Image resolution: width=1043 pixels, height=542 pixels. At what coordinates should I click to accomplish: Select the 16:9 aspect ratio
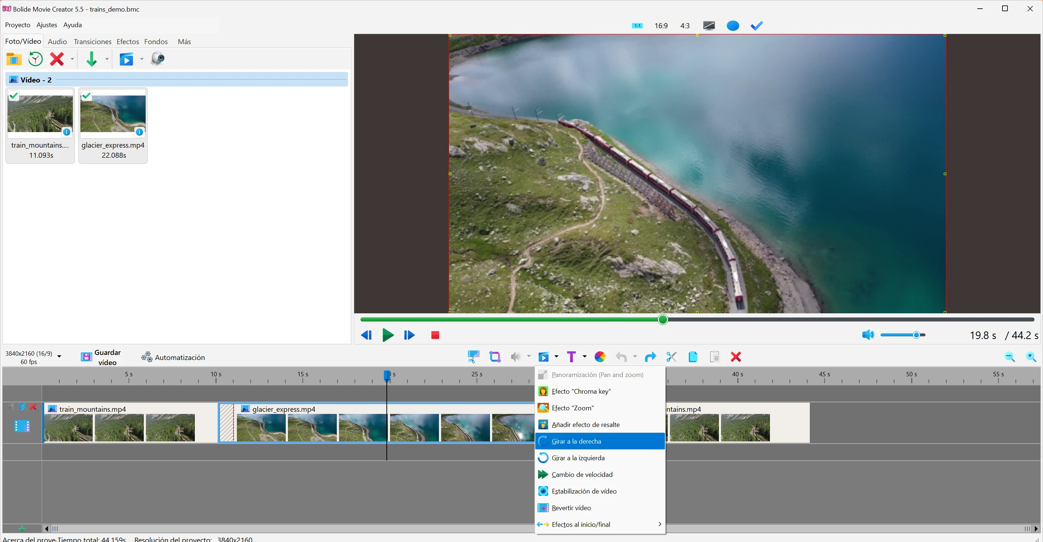coord(661,26)
